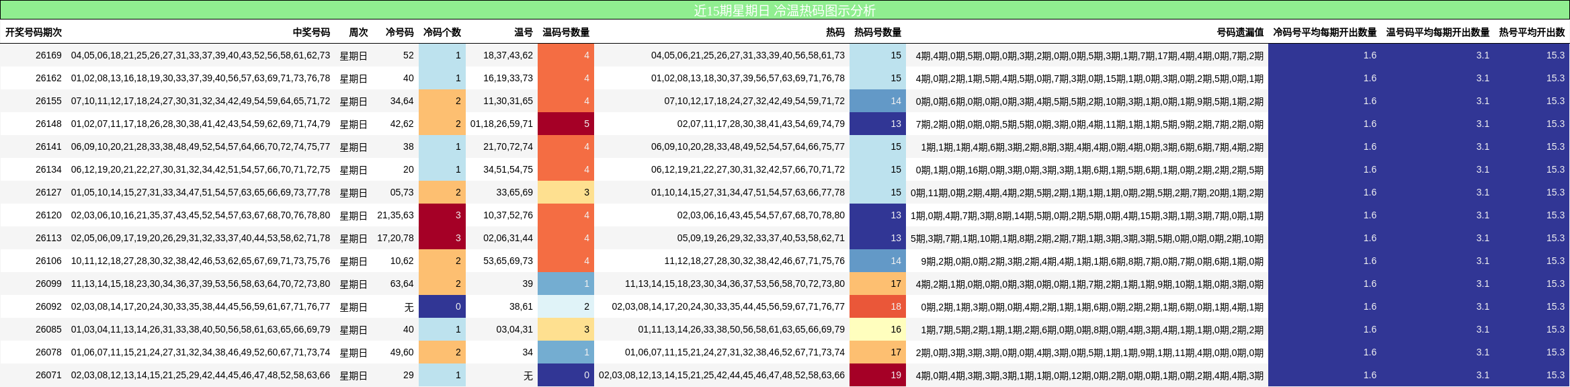This screenshot has height=387, width=1570.
Task: Click the dark blue cold count 0 in row 26092
Action: 442,306
